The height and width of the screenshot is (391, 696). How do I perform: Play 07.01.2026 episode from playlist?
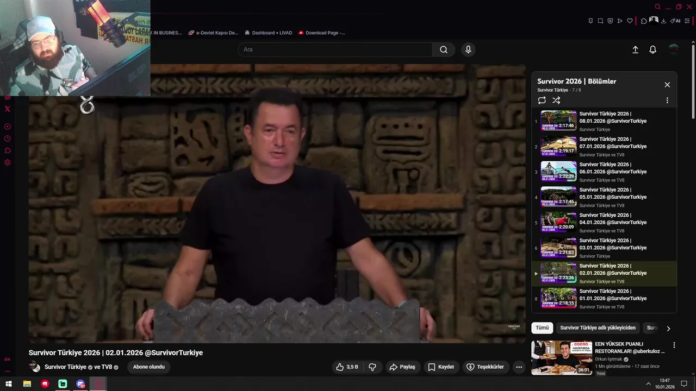[604, 147]
